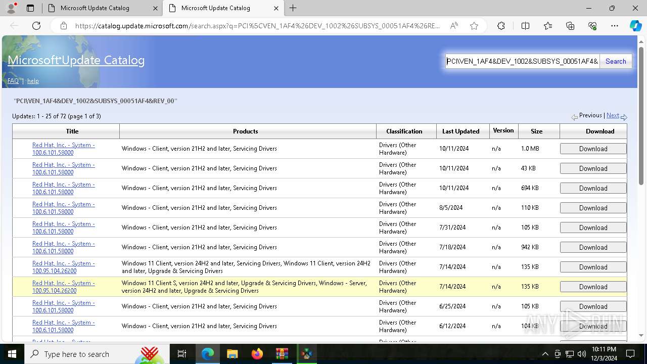Viewport: 647px width, 364px height.
Task: Open the notification center
Action: click(x=630, y=354)
